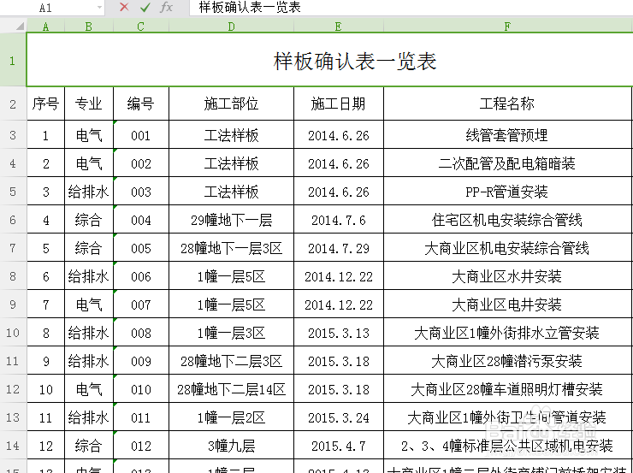
Task: Select row 2 header
Action: 13,104
